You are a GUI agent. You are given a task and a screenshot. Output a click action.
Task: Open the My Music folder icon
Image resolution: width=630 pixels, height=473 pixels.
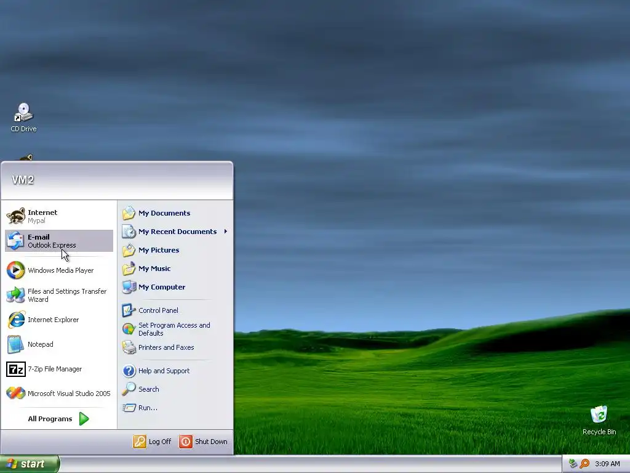coord(129,269)
